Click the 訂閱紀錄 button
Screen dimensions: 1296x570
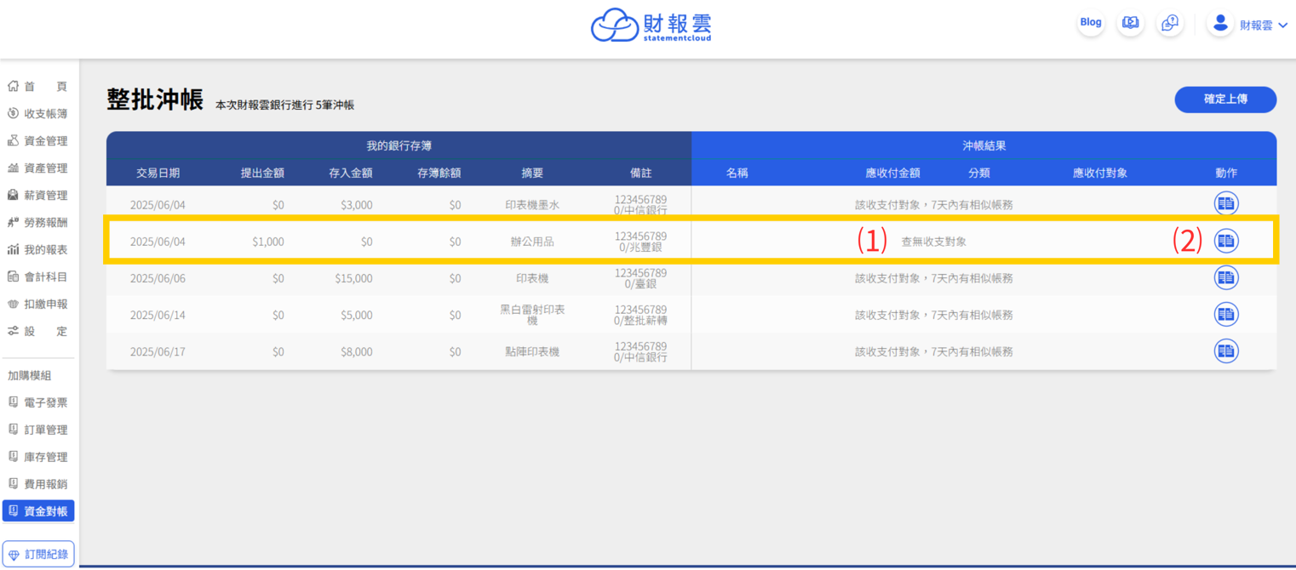38,554
